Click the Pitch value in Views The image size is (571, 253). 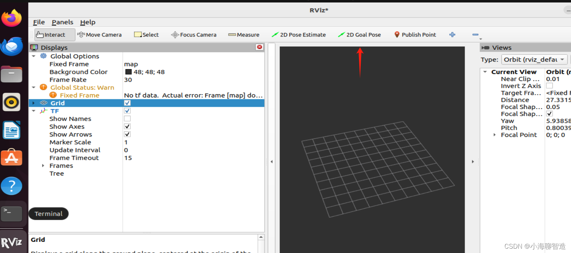tap(558, 128)
